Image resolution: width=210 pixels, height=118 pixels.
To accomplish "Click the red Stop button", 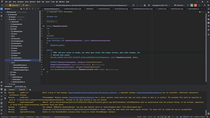I will tap(195, 5).
